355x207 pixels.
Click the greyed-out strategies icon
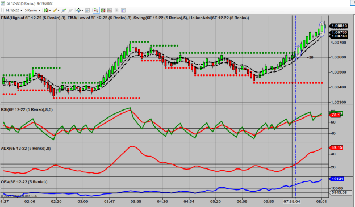(116, 10)
